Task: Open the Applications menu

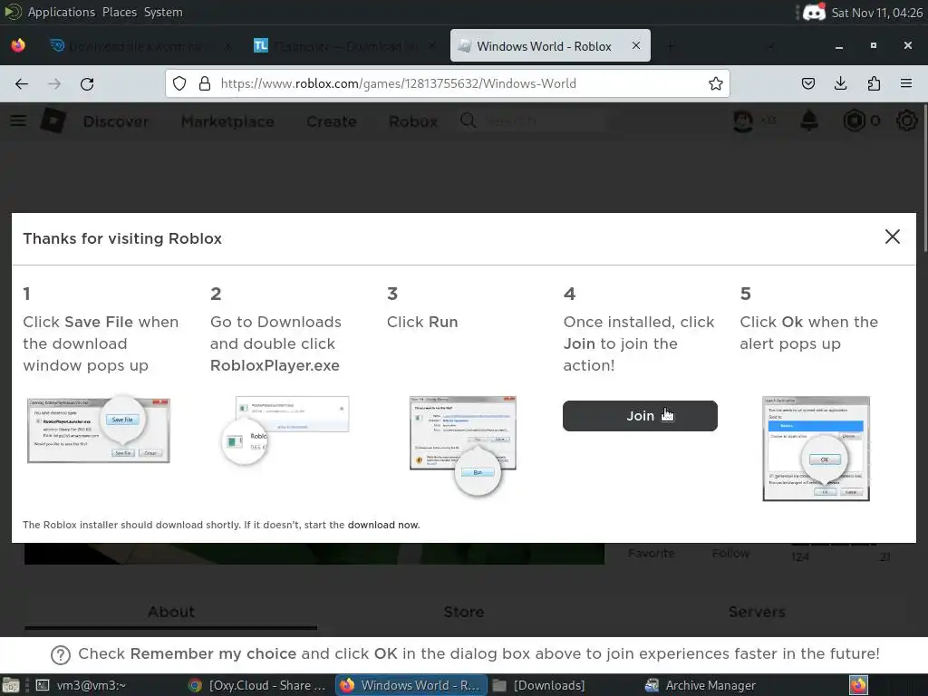Action: 61,12
